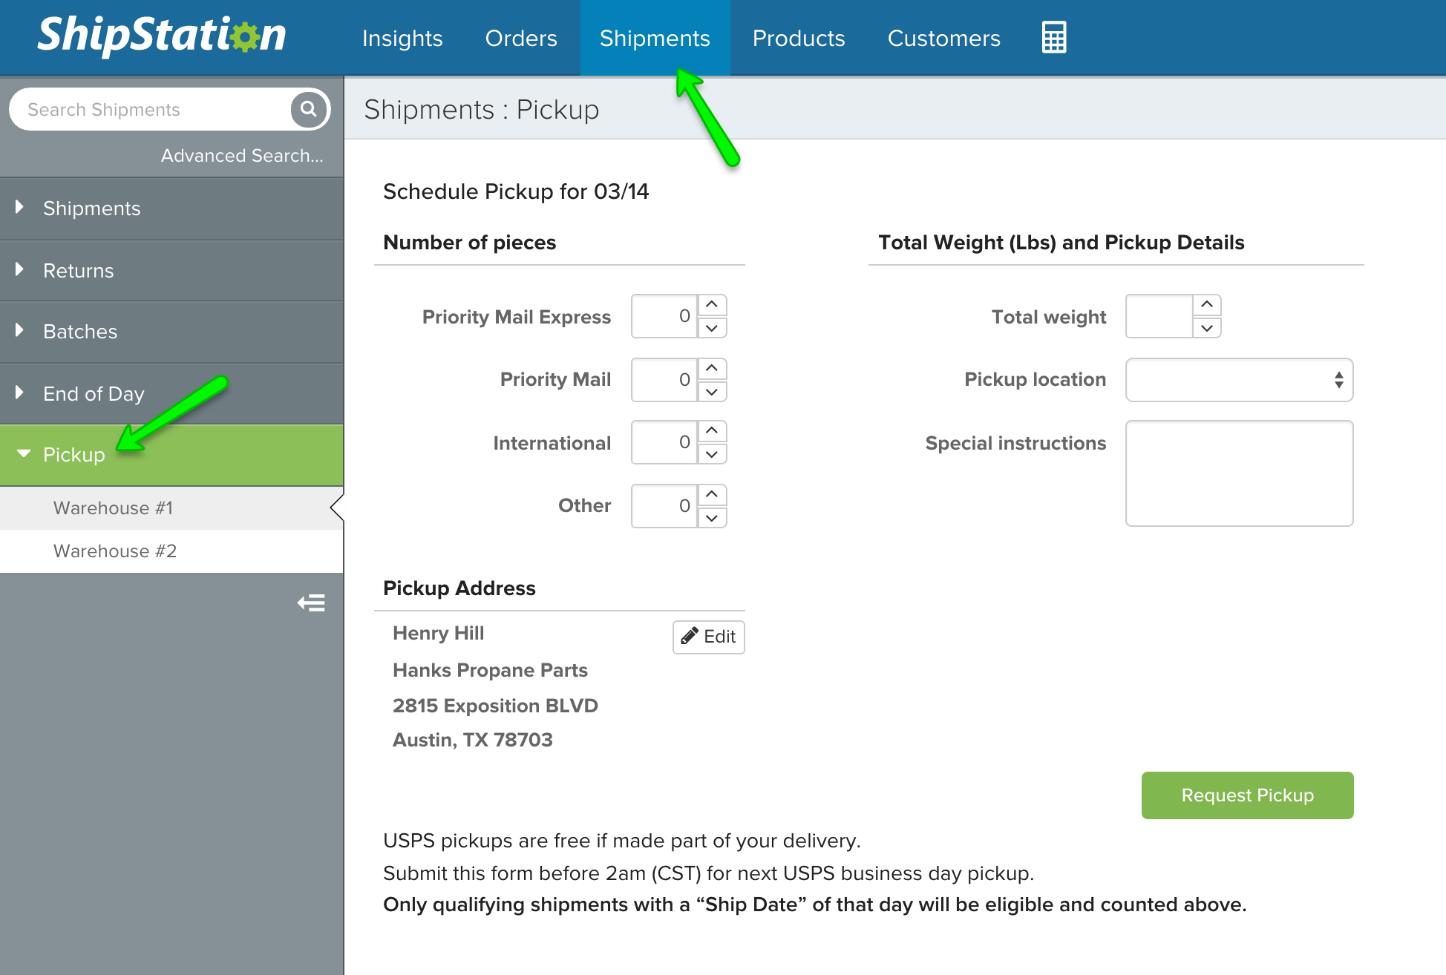Open the Customers menu
1446x975 pixels.
(x=943, y=38)
